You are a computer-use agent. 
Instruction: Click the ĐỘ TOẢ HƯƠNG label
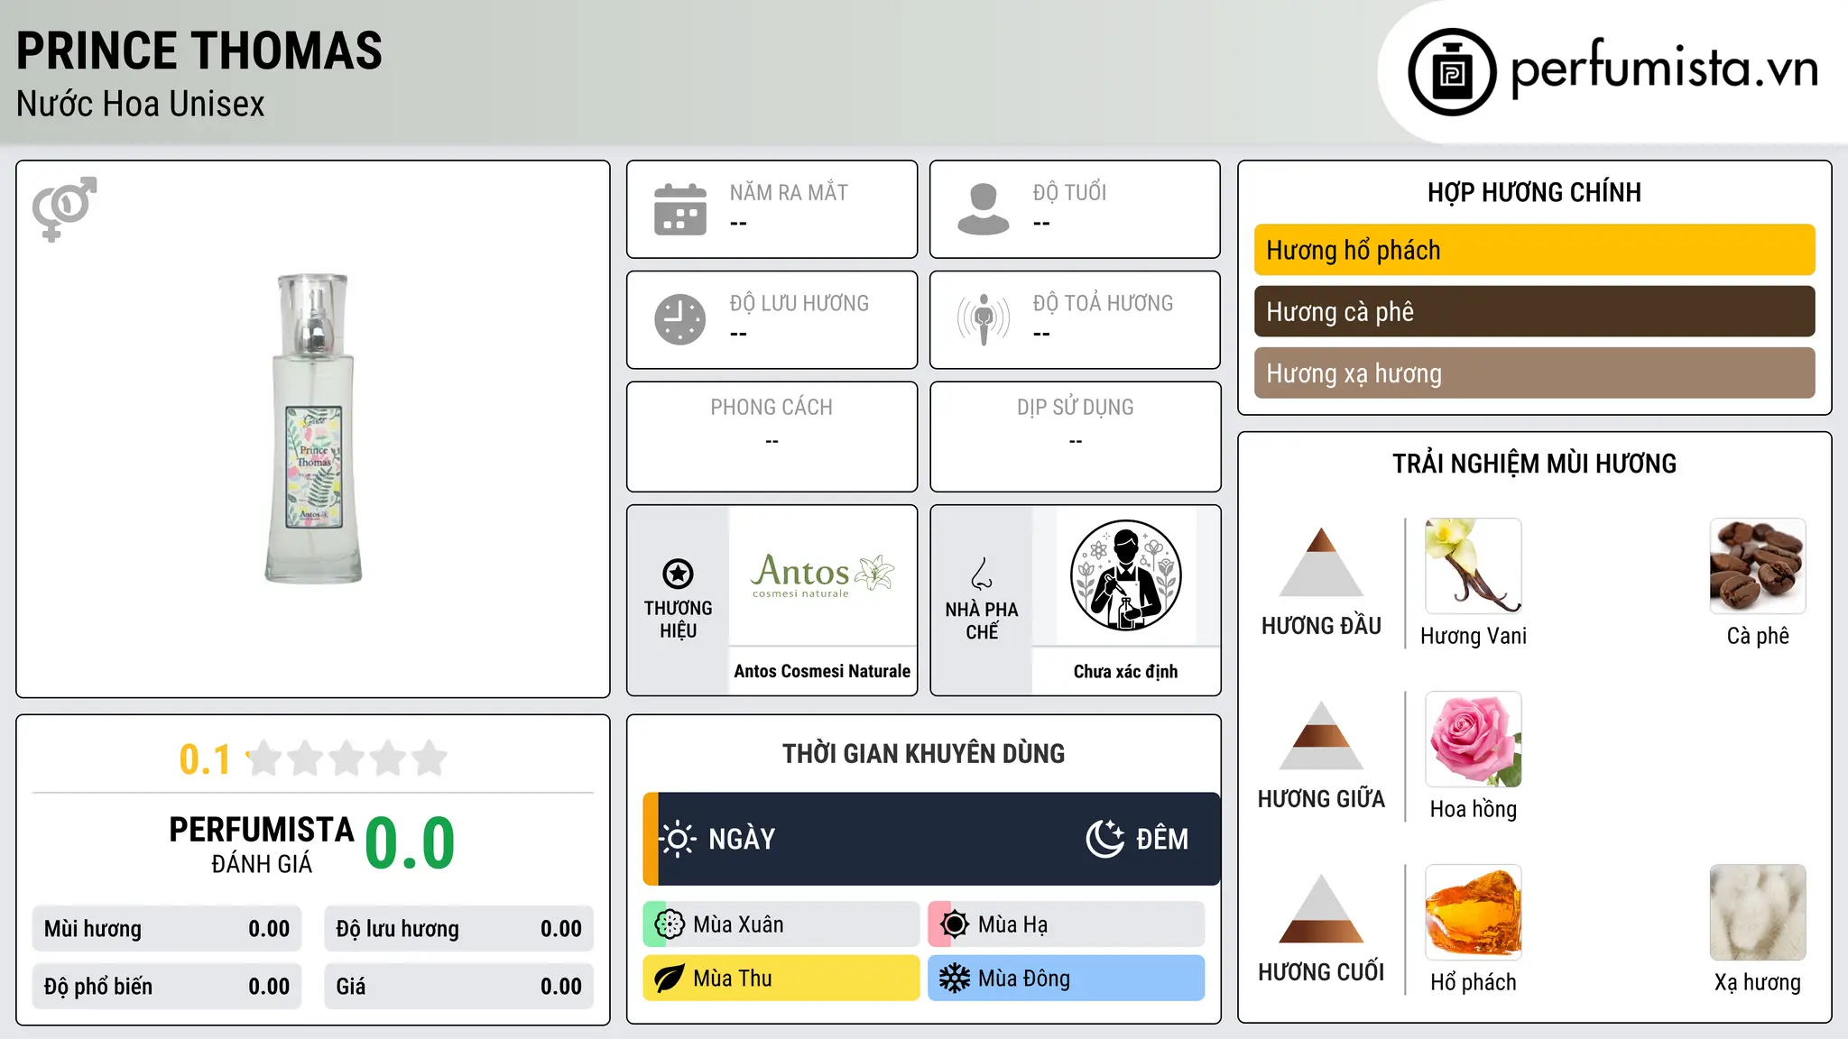pos(1103,303)
